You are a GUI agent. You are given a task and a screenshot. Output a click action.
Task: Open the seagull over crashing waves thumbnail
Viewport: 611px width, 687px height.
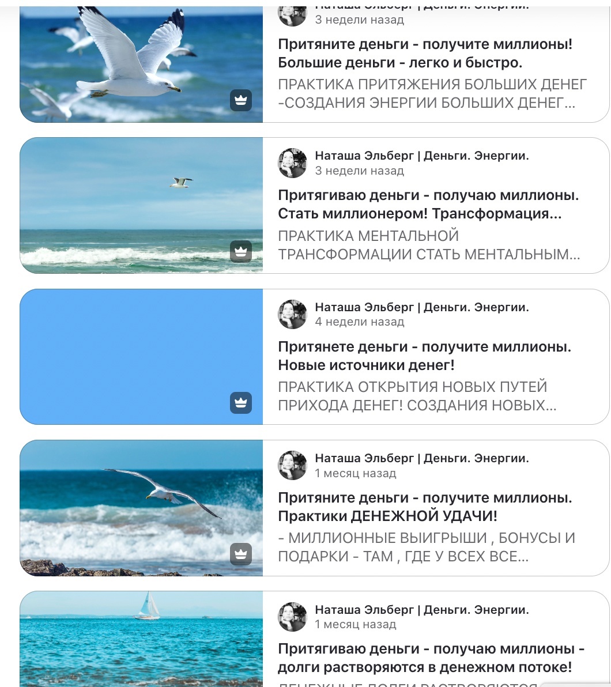click(x=141, y=508)
